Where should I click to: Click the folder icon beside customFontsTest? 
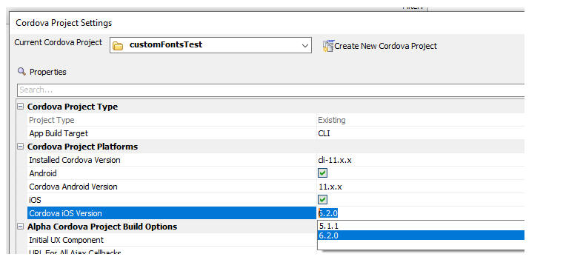click(x=117, y=46)
